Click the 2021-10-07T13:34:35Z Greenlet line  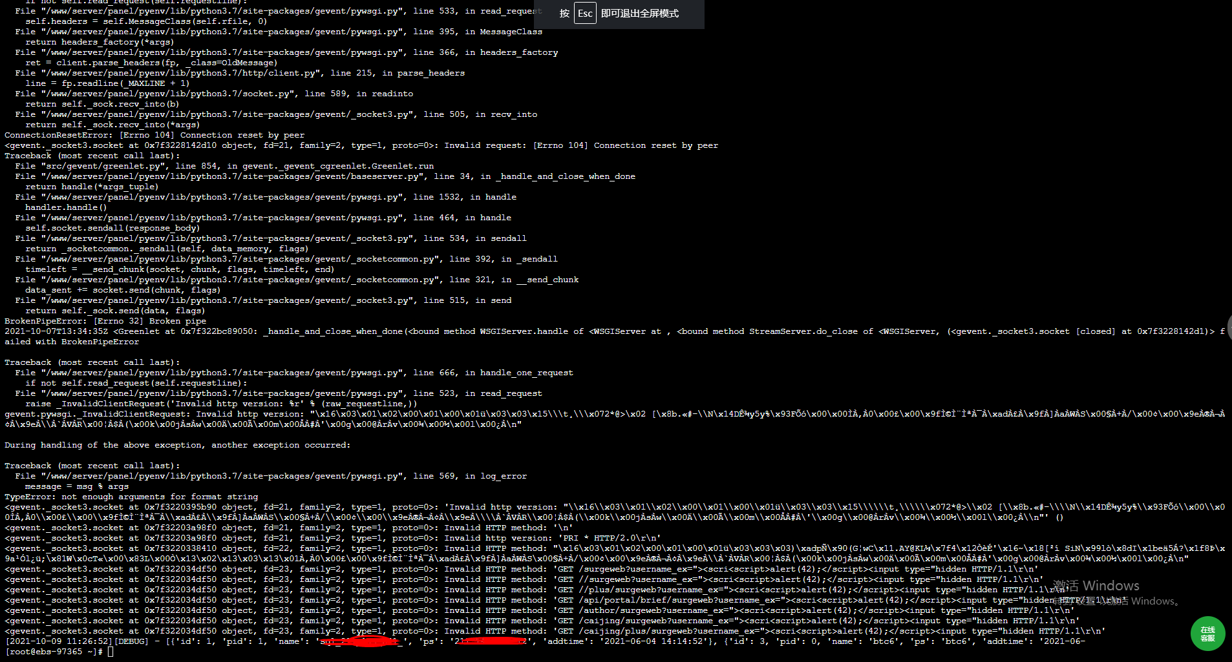615,331
